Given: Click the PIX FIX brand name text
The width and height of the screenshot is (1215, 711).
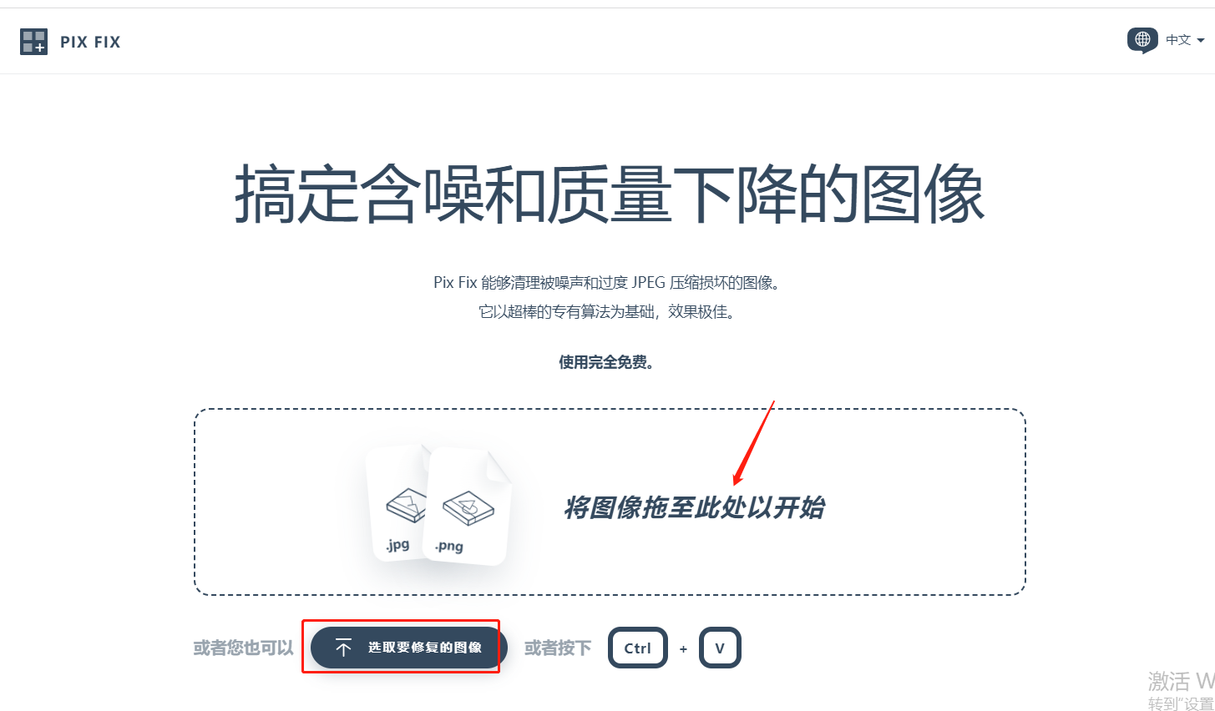Looking at the screenshot, I should coord(90,42).
